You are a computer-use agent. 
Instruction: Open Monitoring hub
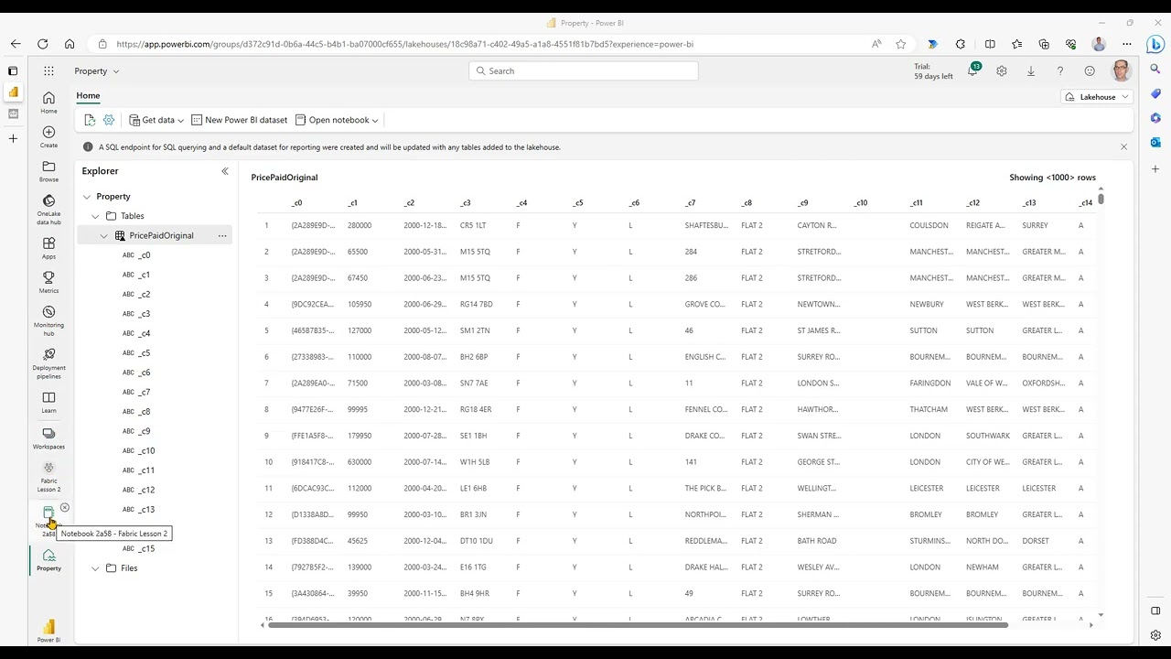[48, 320]
